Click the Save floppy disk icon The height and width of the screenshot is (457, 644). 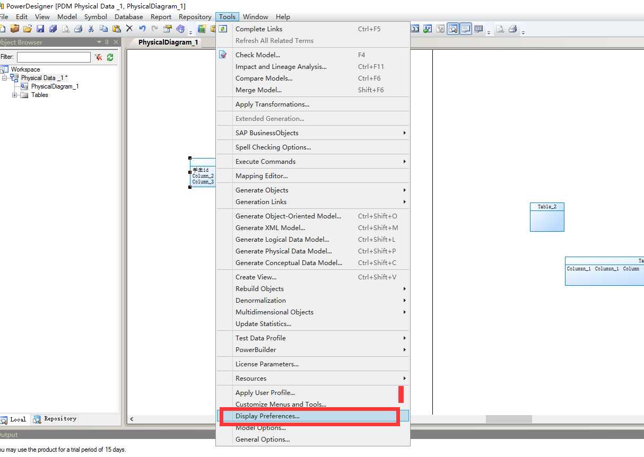(40, 29)
